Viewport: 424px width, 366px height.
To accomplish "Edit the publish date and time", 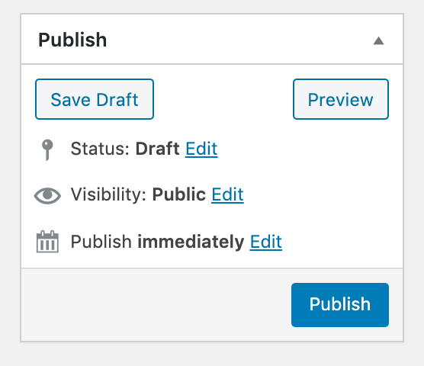I will tap(266, 242).
